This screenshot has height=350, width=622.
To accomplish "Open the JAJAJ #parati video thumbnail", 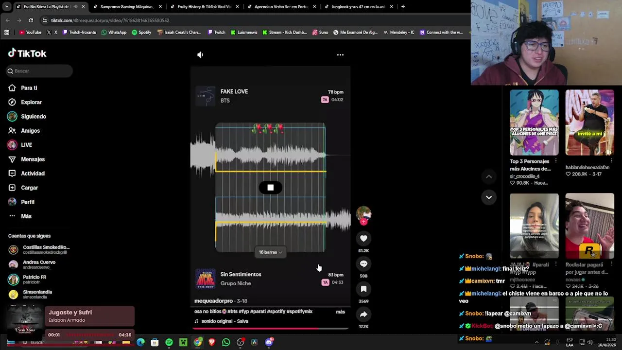I will (534, 226).
